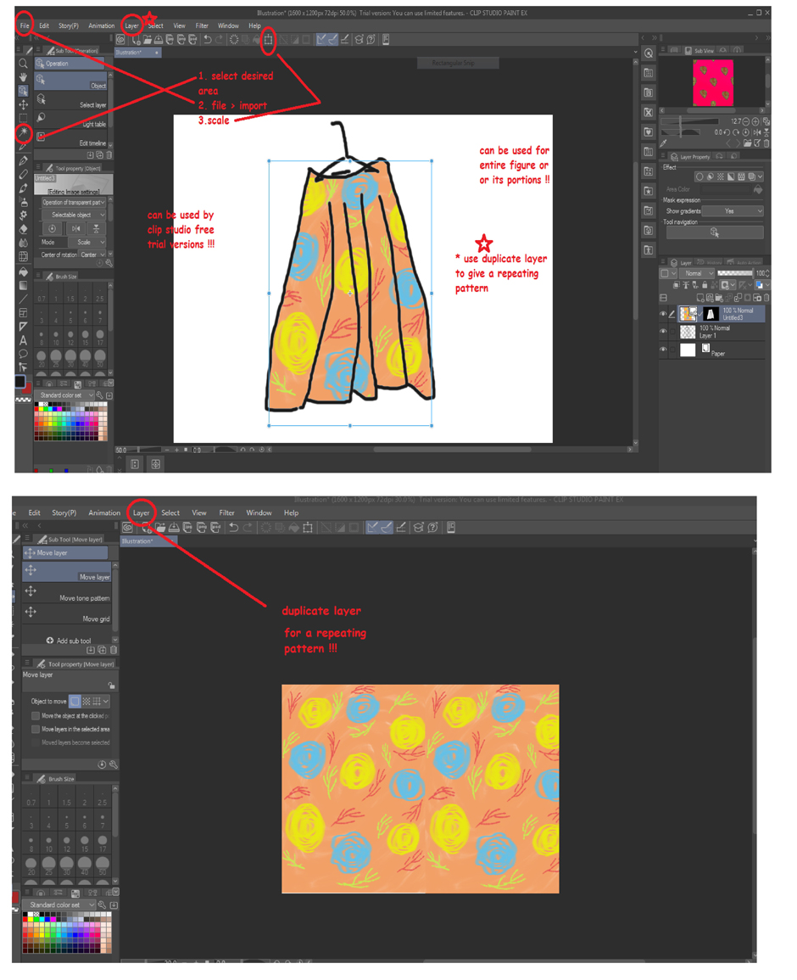This screenshot has width=797, height=980.
Task: Hide Layer 1 via its eye icon
Action: point(663,331)
